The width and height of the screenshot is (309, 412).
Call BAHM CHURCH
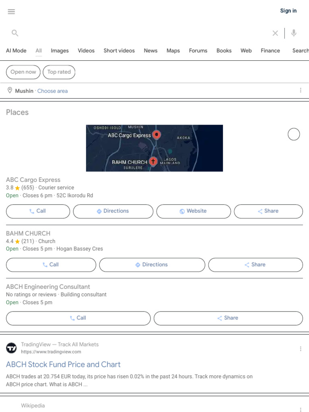click(51, 265)
